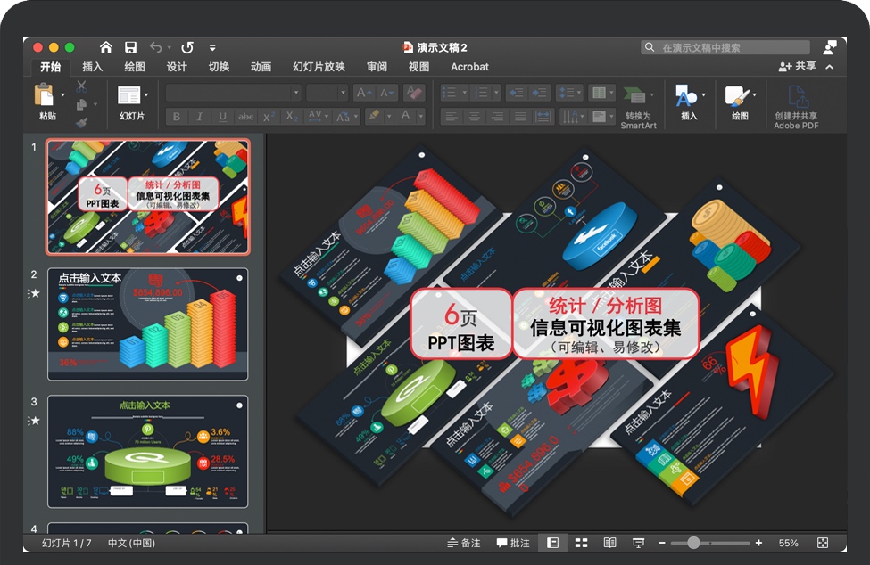This screenshot has width=870, height=565.
Task: Fit slide to window icon
Action: 822,543
